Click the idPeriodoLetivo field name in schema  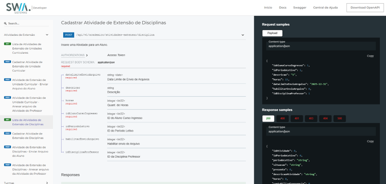coord(77,126)
